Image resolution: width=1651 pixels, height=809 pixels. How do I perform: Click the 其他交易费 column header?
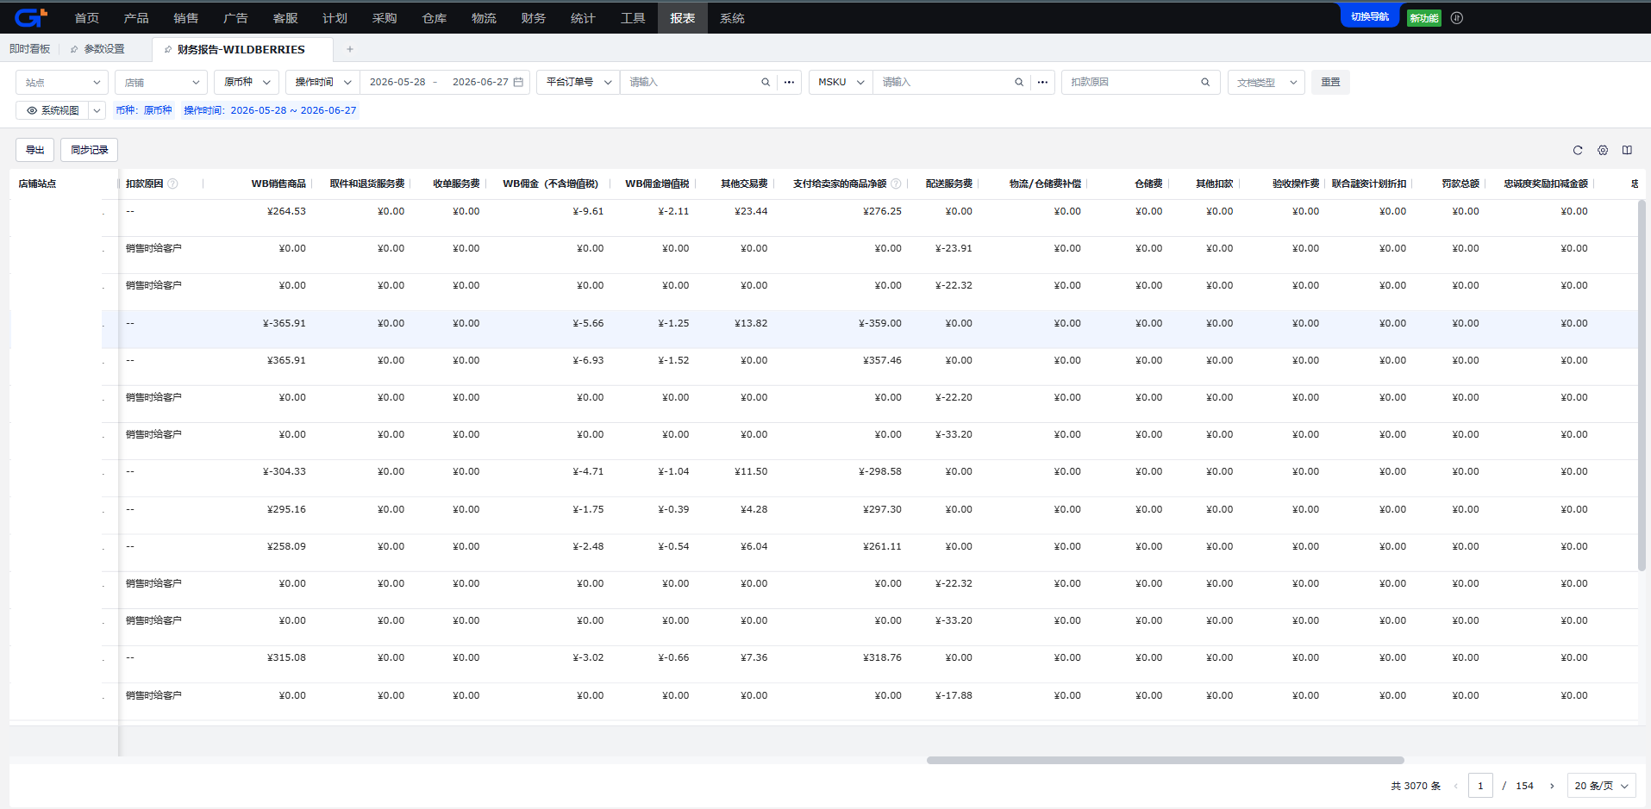coord(744,184)
